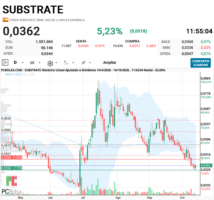This screenshot has width=214, height=200.
Task: Click the MIN value 0,0336
Action: [188, 48]
